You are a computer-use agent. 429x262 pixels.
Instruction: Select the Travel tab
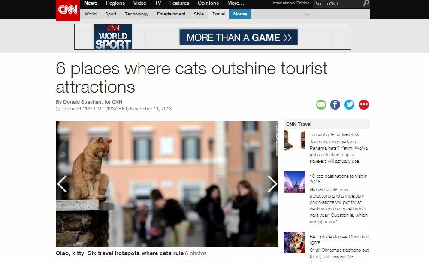tap(218, 14)
